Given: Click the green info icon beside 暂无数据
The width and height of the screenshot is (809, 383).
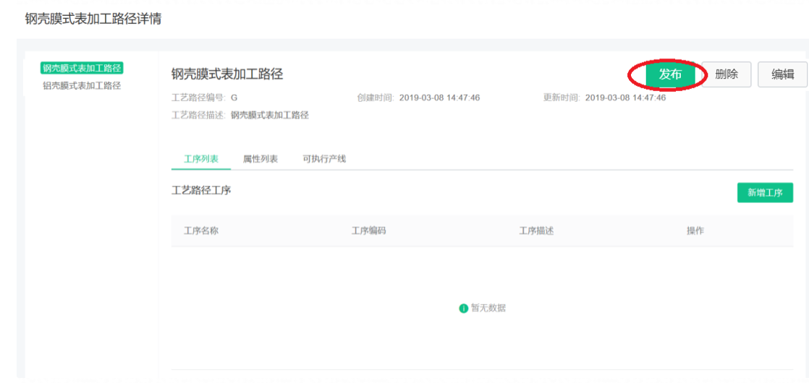Looking at the screenshot, I should tap(463, 309).
